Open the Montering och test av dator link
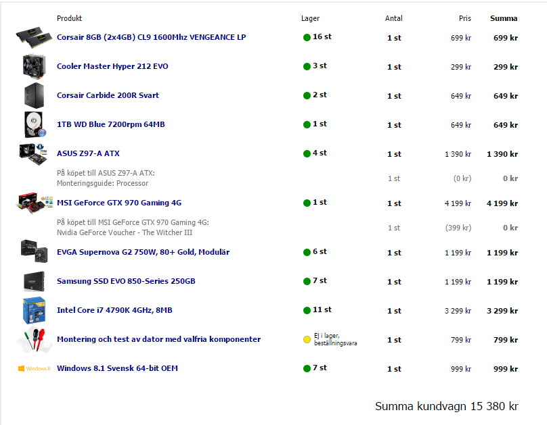 158,339
